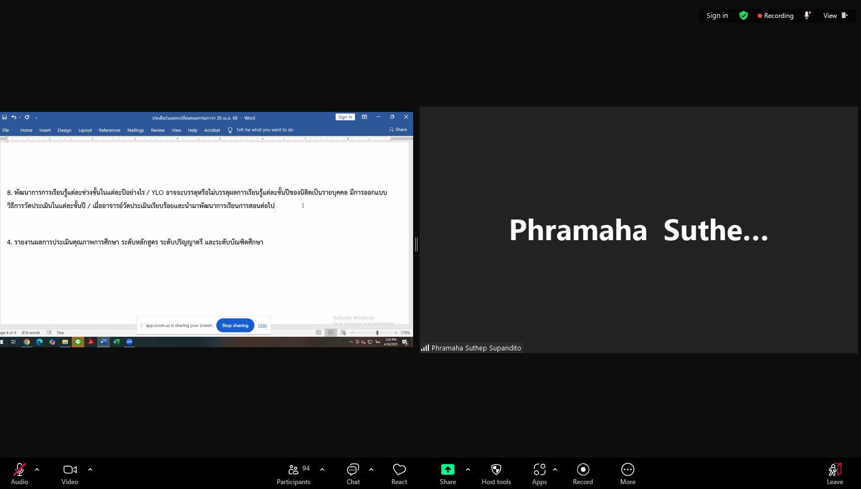Click Sign in at top of Zoom

717,16
